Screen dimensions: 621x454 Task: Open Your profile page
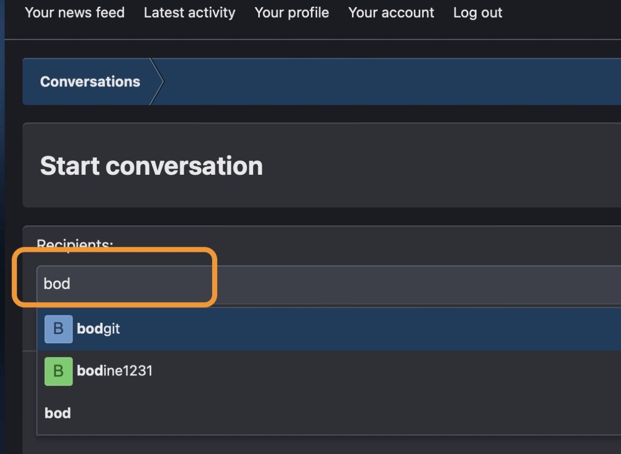292,12
